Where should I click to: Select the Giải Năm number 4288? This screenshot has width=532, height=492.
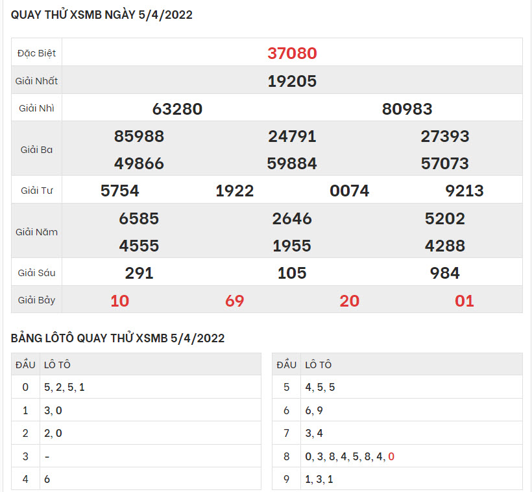point(445,246)
